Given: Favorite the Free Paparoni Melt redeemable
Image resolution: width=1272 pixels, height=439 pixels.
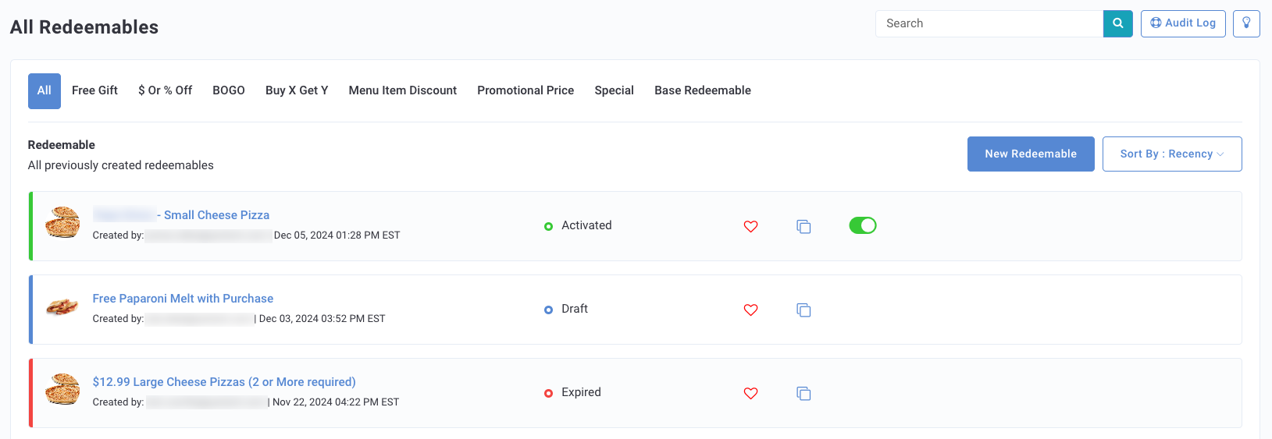Looking at the screenshot, I should [x=750, y=310].
